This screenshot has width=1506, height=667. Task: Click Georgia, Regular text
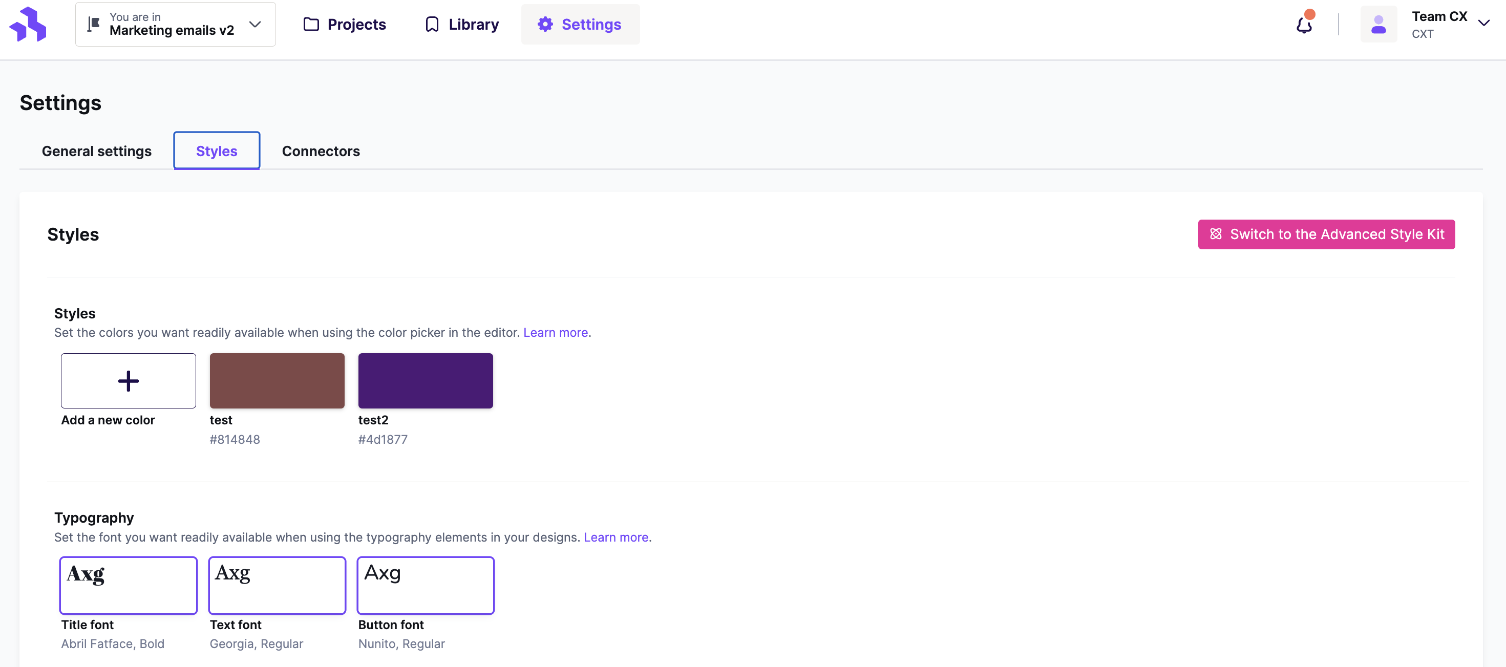point(257,643)
